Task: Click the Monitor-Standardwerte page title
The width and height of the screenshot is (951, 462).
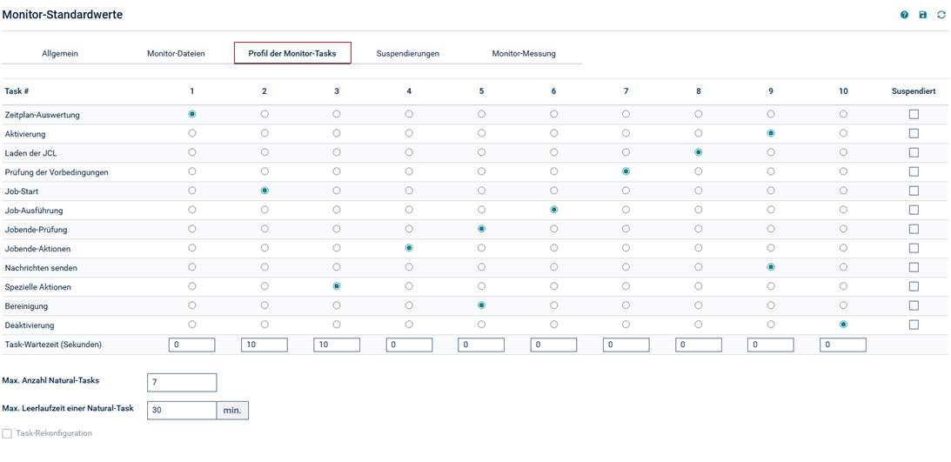Action: click(63, 15)
